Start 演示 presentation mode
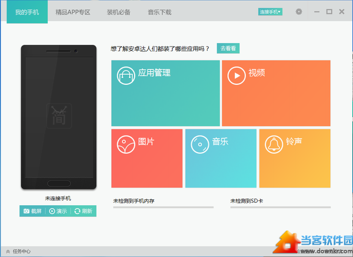 point(58,211)
